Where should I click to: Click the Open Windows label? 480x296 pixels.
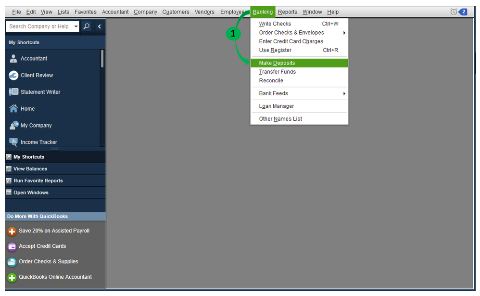click(31, 193)
